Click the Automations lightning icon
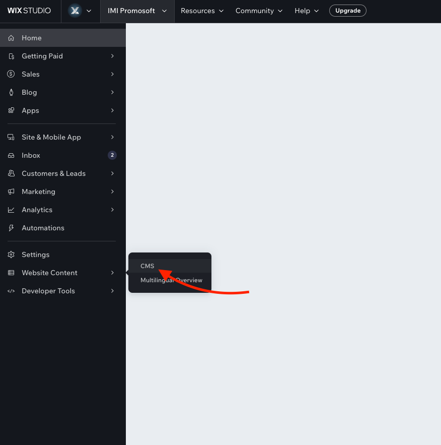The height and width of the screenshot is (445, 441). tap(11, 228)
